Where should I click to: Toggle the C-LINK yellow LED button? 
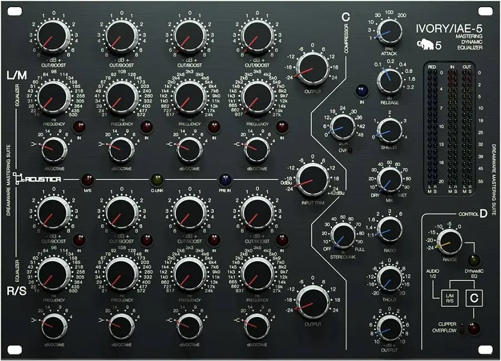(x=156, y=180)
